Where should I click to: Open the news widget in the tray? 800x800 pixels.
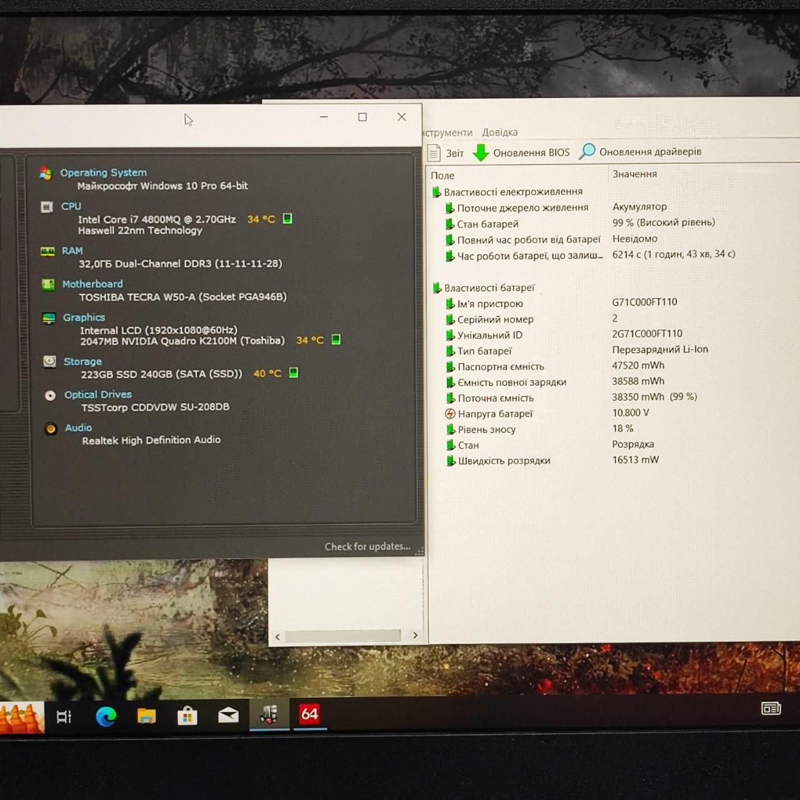pyautogui.click(x=771, y=708)
